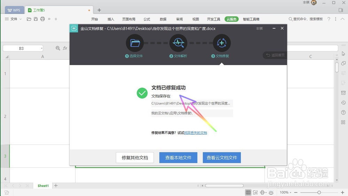Adjust the zoom slider handle
Image resolution: width=348 pixels, height=196 pixels.
pos(319,193)
